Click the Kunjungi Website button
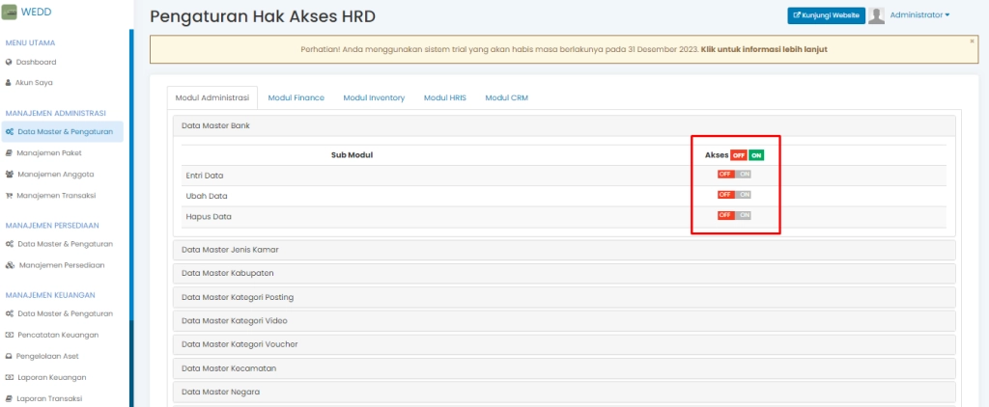This screenshot has height=407, width=989. (827, 15)
